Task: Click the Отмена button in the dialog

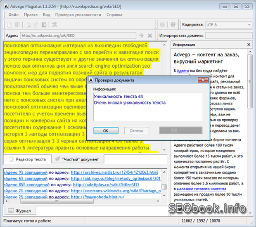Action: coord(136,131)
